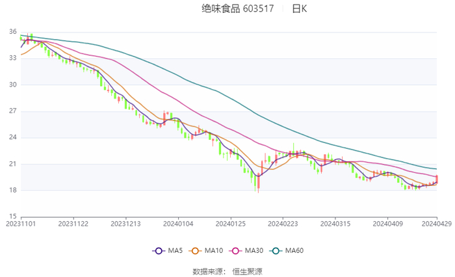Select the 20231101 x-axis date label
This screenshot has height=277, width=455.
[21, 224]
